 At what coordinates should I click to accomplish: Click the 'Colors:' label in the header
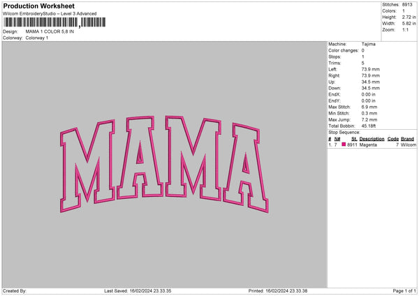tap(390, 11)
